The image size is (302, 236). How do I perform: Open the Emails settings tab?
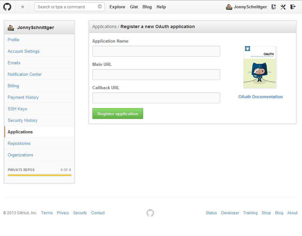39,63
